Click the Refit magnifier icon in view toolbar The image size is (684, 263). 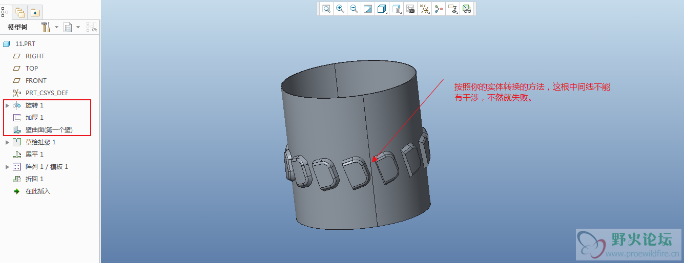click(326, 9)
